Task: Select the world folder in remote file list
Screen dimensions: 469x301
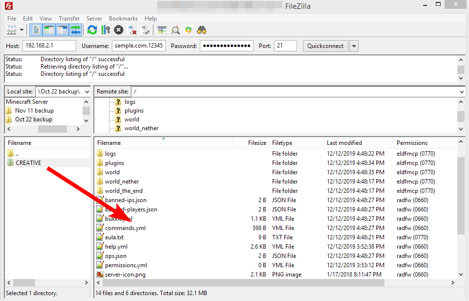Action: pyautogui.click(x=112, y=172)
